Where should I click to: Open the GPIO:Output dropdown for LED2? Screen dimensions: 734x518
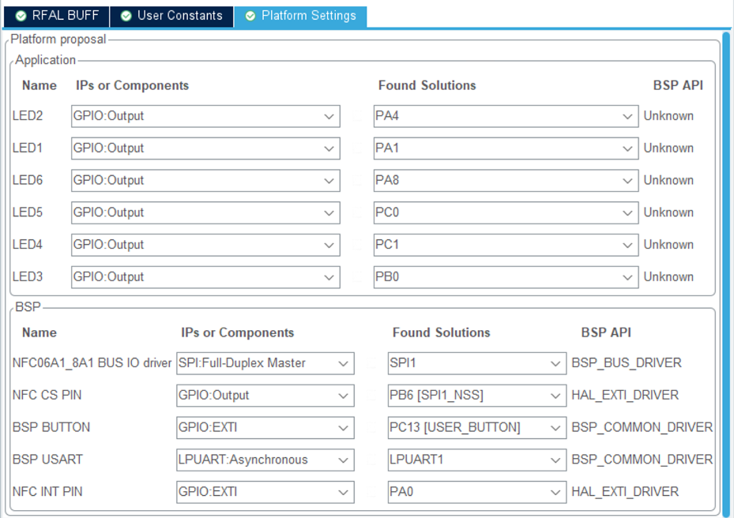click(x=329, y=116)
